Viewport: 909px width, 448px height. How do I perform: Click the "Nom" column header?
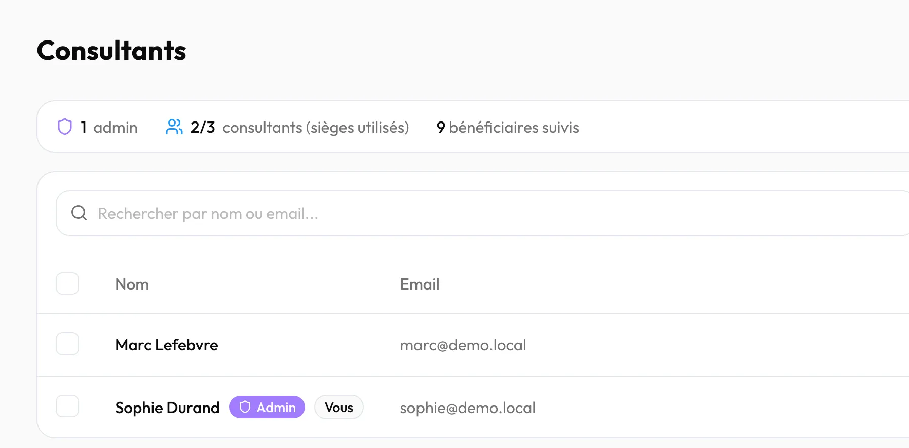pos(132,284)
